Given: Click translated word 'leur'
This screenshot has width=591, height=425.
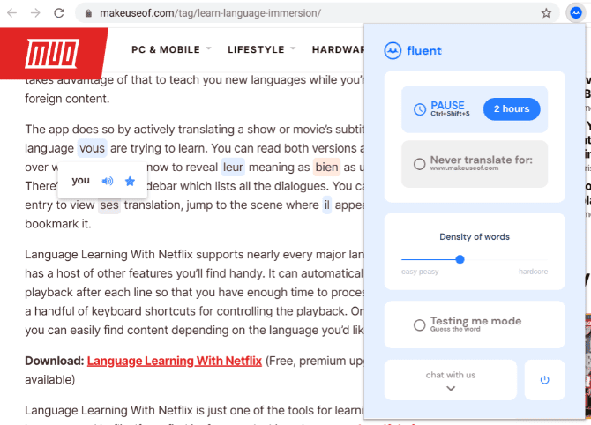Looking at the screenshot, I should click(233, 167).
